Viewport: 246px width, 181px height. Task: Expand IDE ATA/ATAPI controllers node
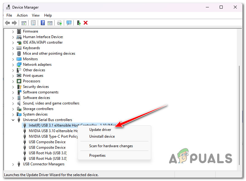click(13, 43)
